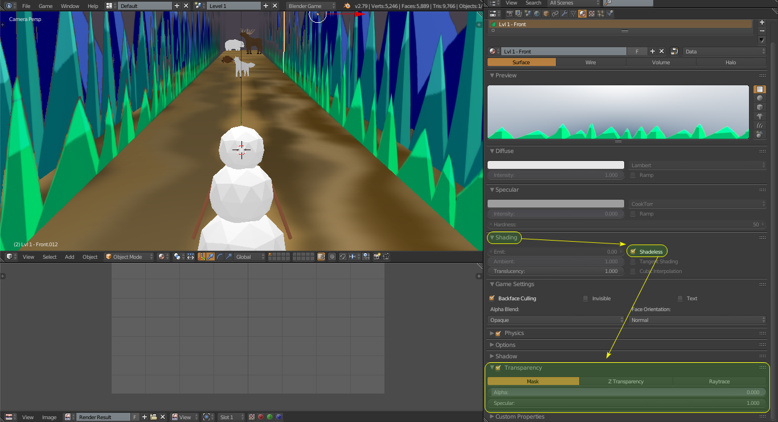Expand the Custom Properties panel
This screenshot has width=778, height=422.
coord(519,416)
